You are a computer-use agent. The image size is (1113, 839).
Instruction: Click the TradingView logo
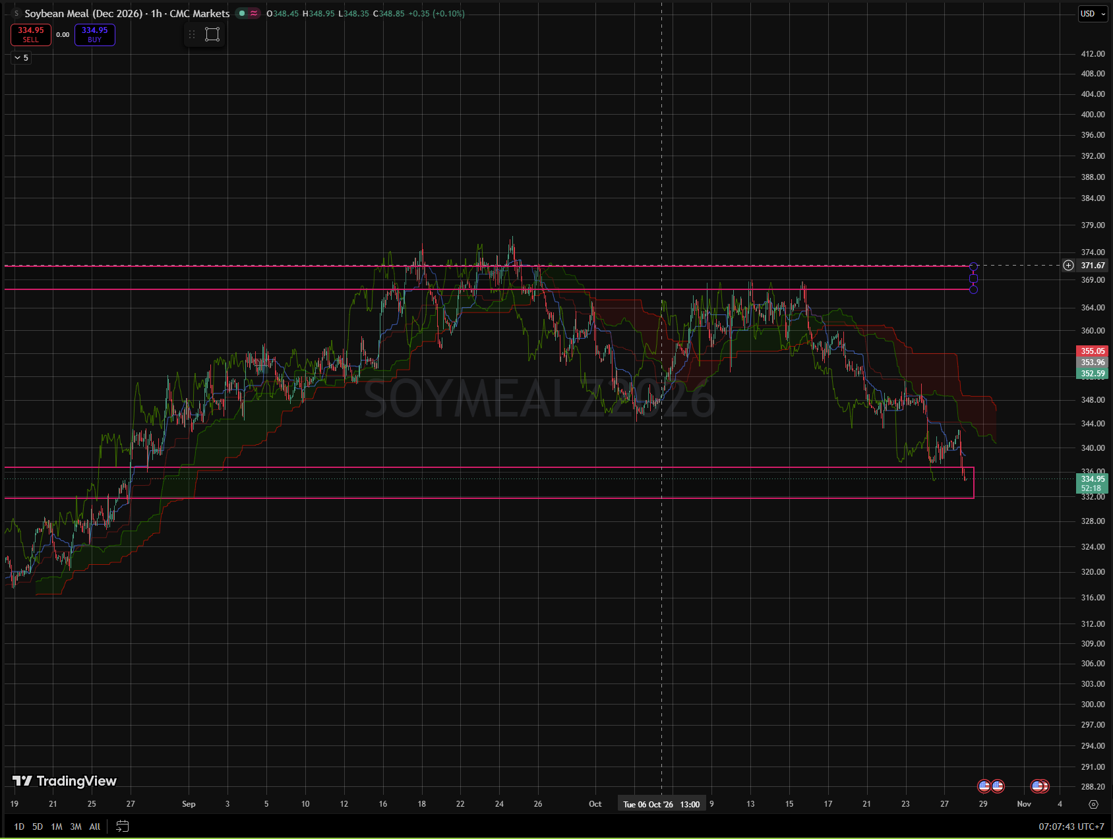[65, 781]
